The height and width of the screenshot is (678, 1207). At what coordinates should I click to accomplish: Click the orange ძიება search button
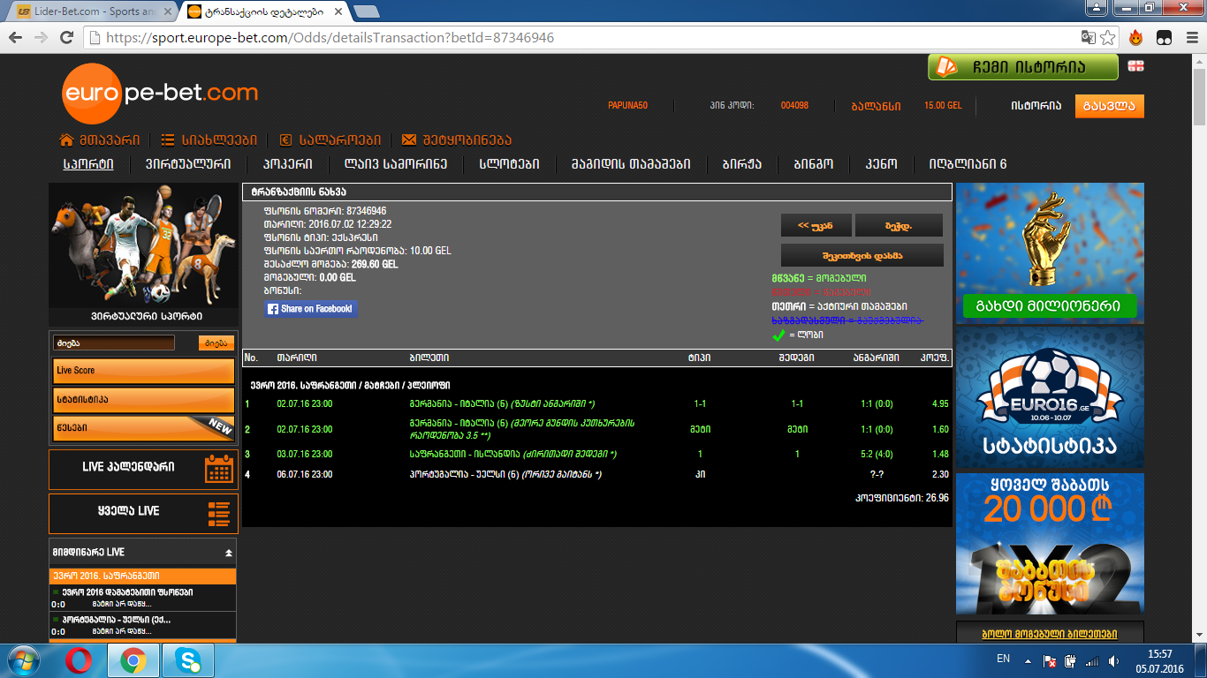tap(216, 343)
